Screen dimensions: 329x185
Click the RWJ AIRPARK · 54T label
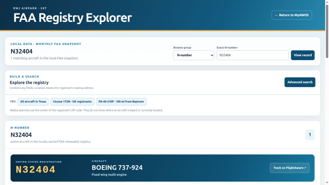click(30, 8)
